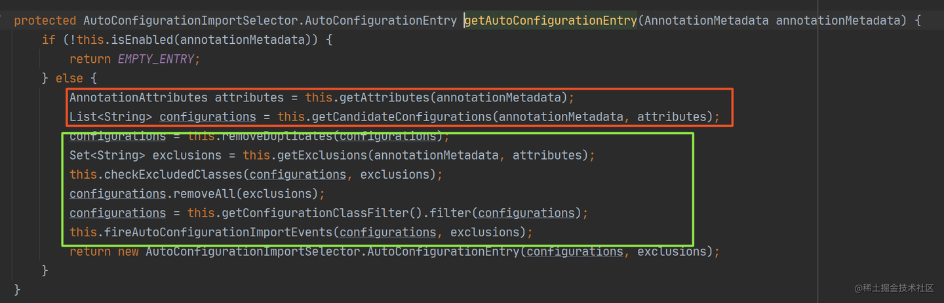
Task: Click the getExclusions method call
Action: coord(323,156)
